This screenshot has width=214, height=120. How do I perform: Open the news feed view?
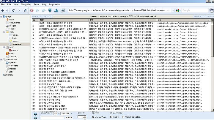coord(12,53)
